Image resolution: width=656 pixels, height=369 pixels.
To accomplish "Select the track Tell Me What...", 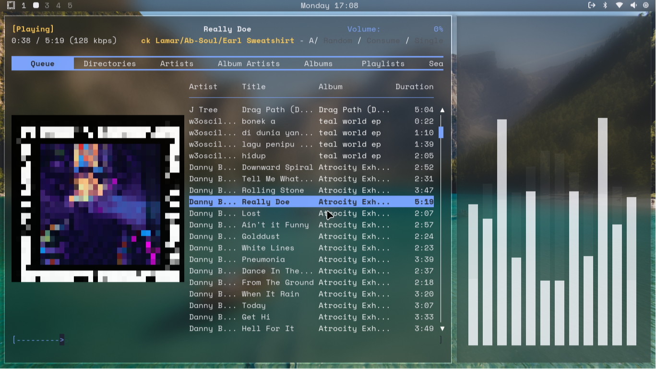I will pyautogui.click(x=311, y=179).
